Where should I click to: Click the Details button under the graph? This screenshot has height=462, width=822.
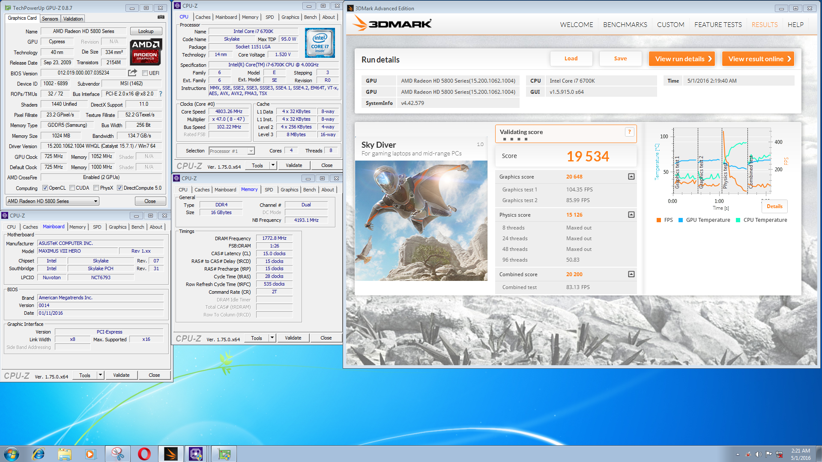coord(774,206)
